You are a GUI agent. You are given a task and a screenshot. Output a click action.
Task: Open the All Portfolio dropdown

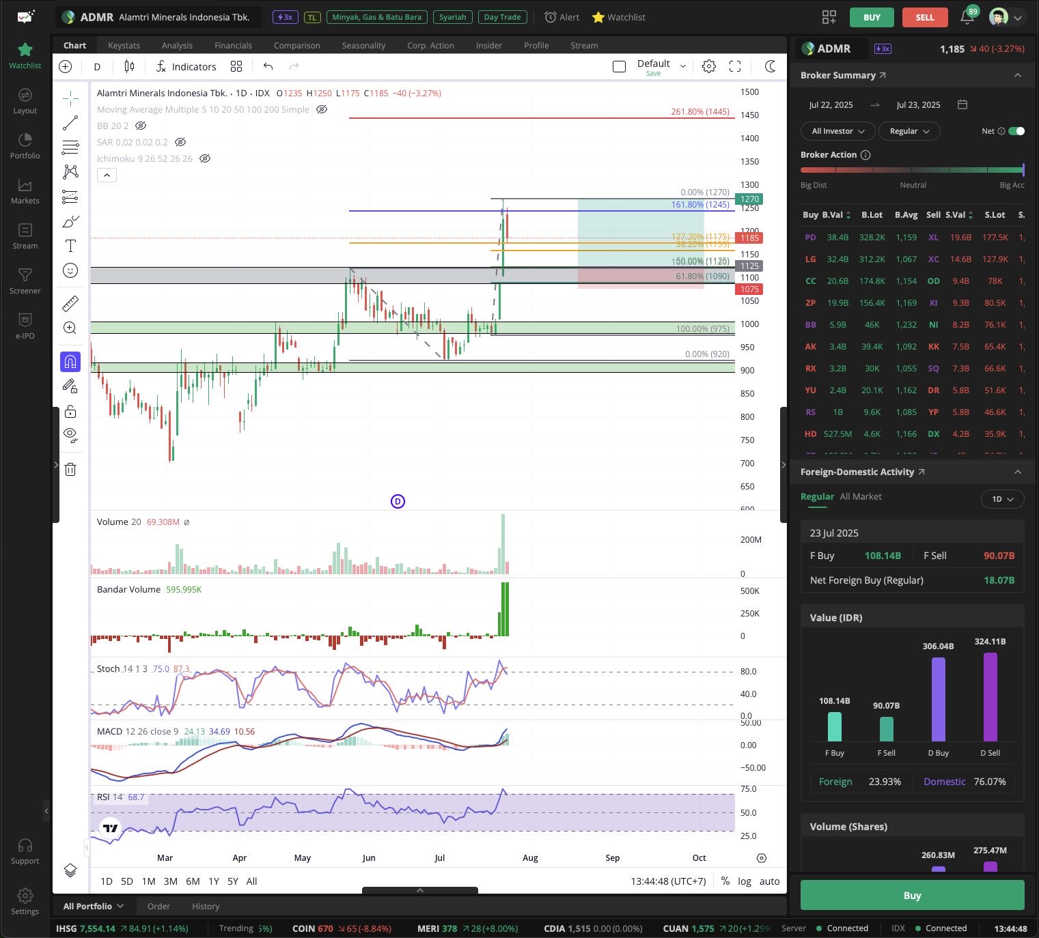pyautogui.click(x=94, y=906)
